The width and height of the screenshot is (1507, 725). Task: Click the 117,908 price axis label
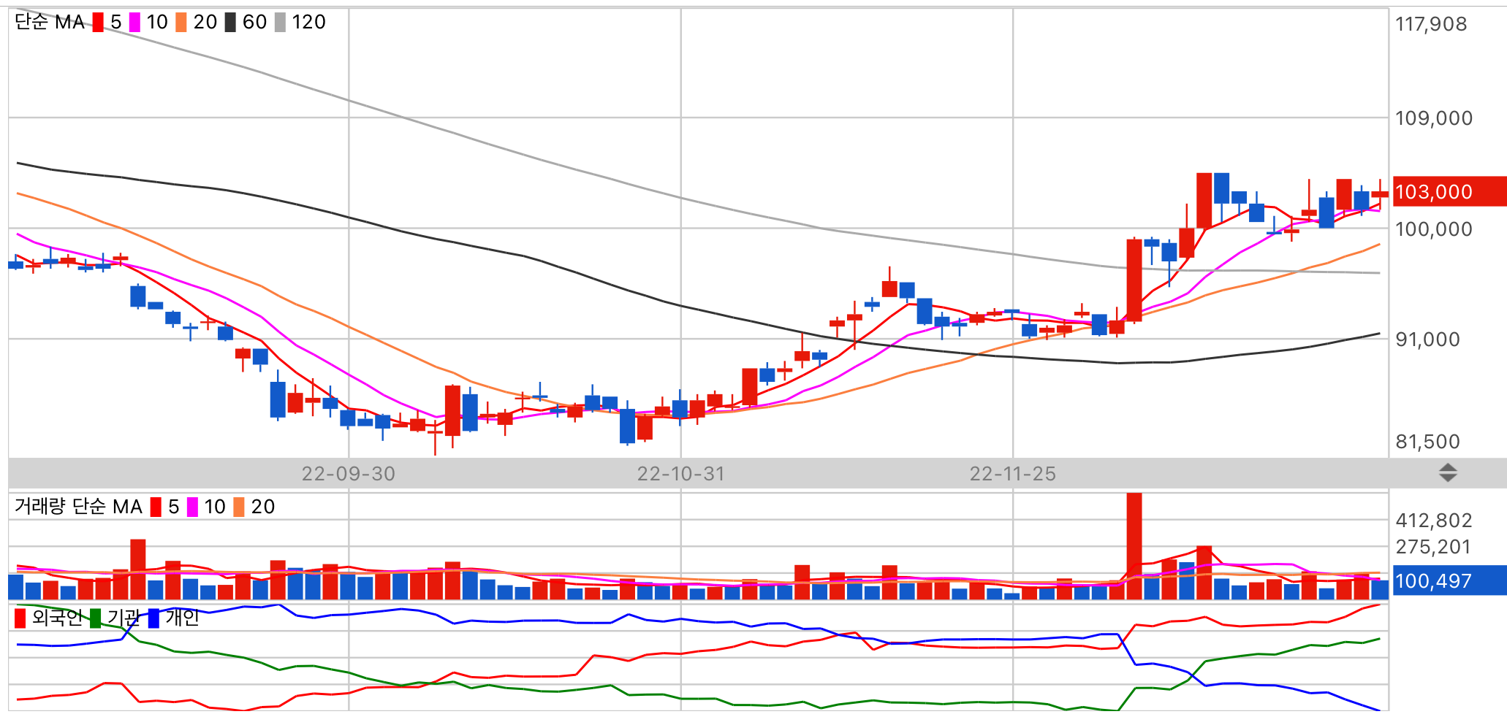pos(1431,24)
